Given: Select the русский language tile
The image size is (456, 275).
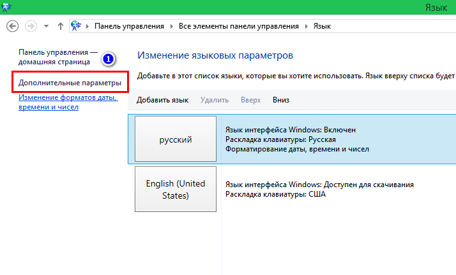Looking at the screenshot, I should point(176,139).
